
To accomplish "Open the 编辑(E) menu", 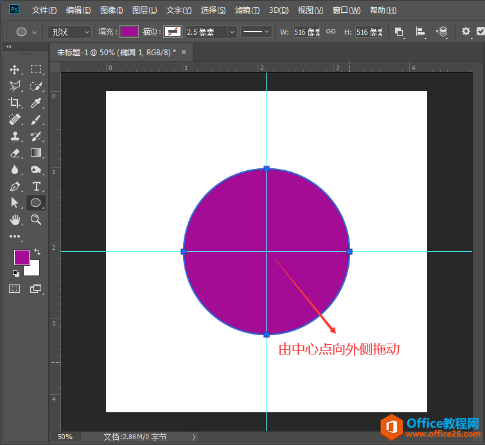I will point(78,10).
